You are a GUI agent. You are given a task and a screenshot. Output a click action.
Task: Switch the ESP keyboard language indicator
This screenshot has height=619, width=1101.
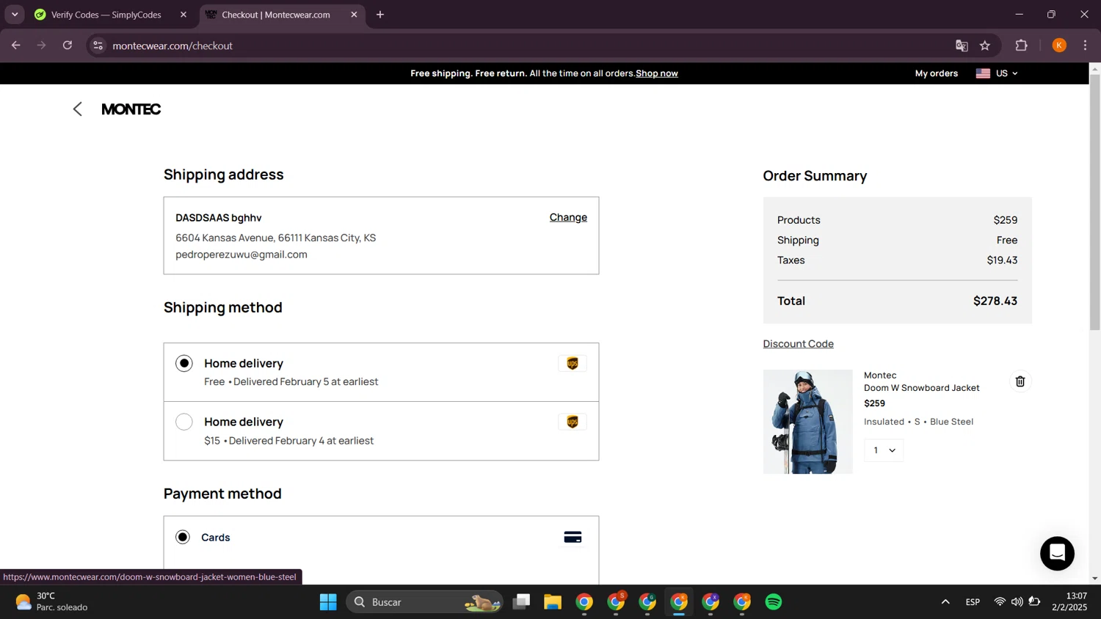pyautogui.click(x=973, y=602)
